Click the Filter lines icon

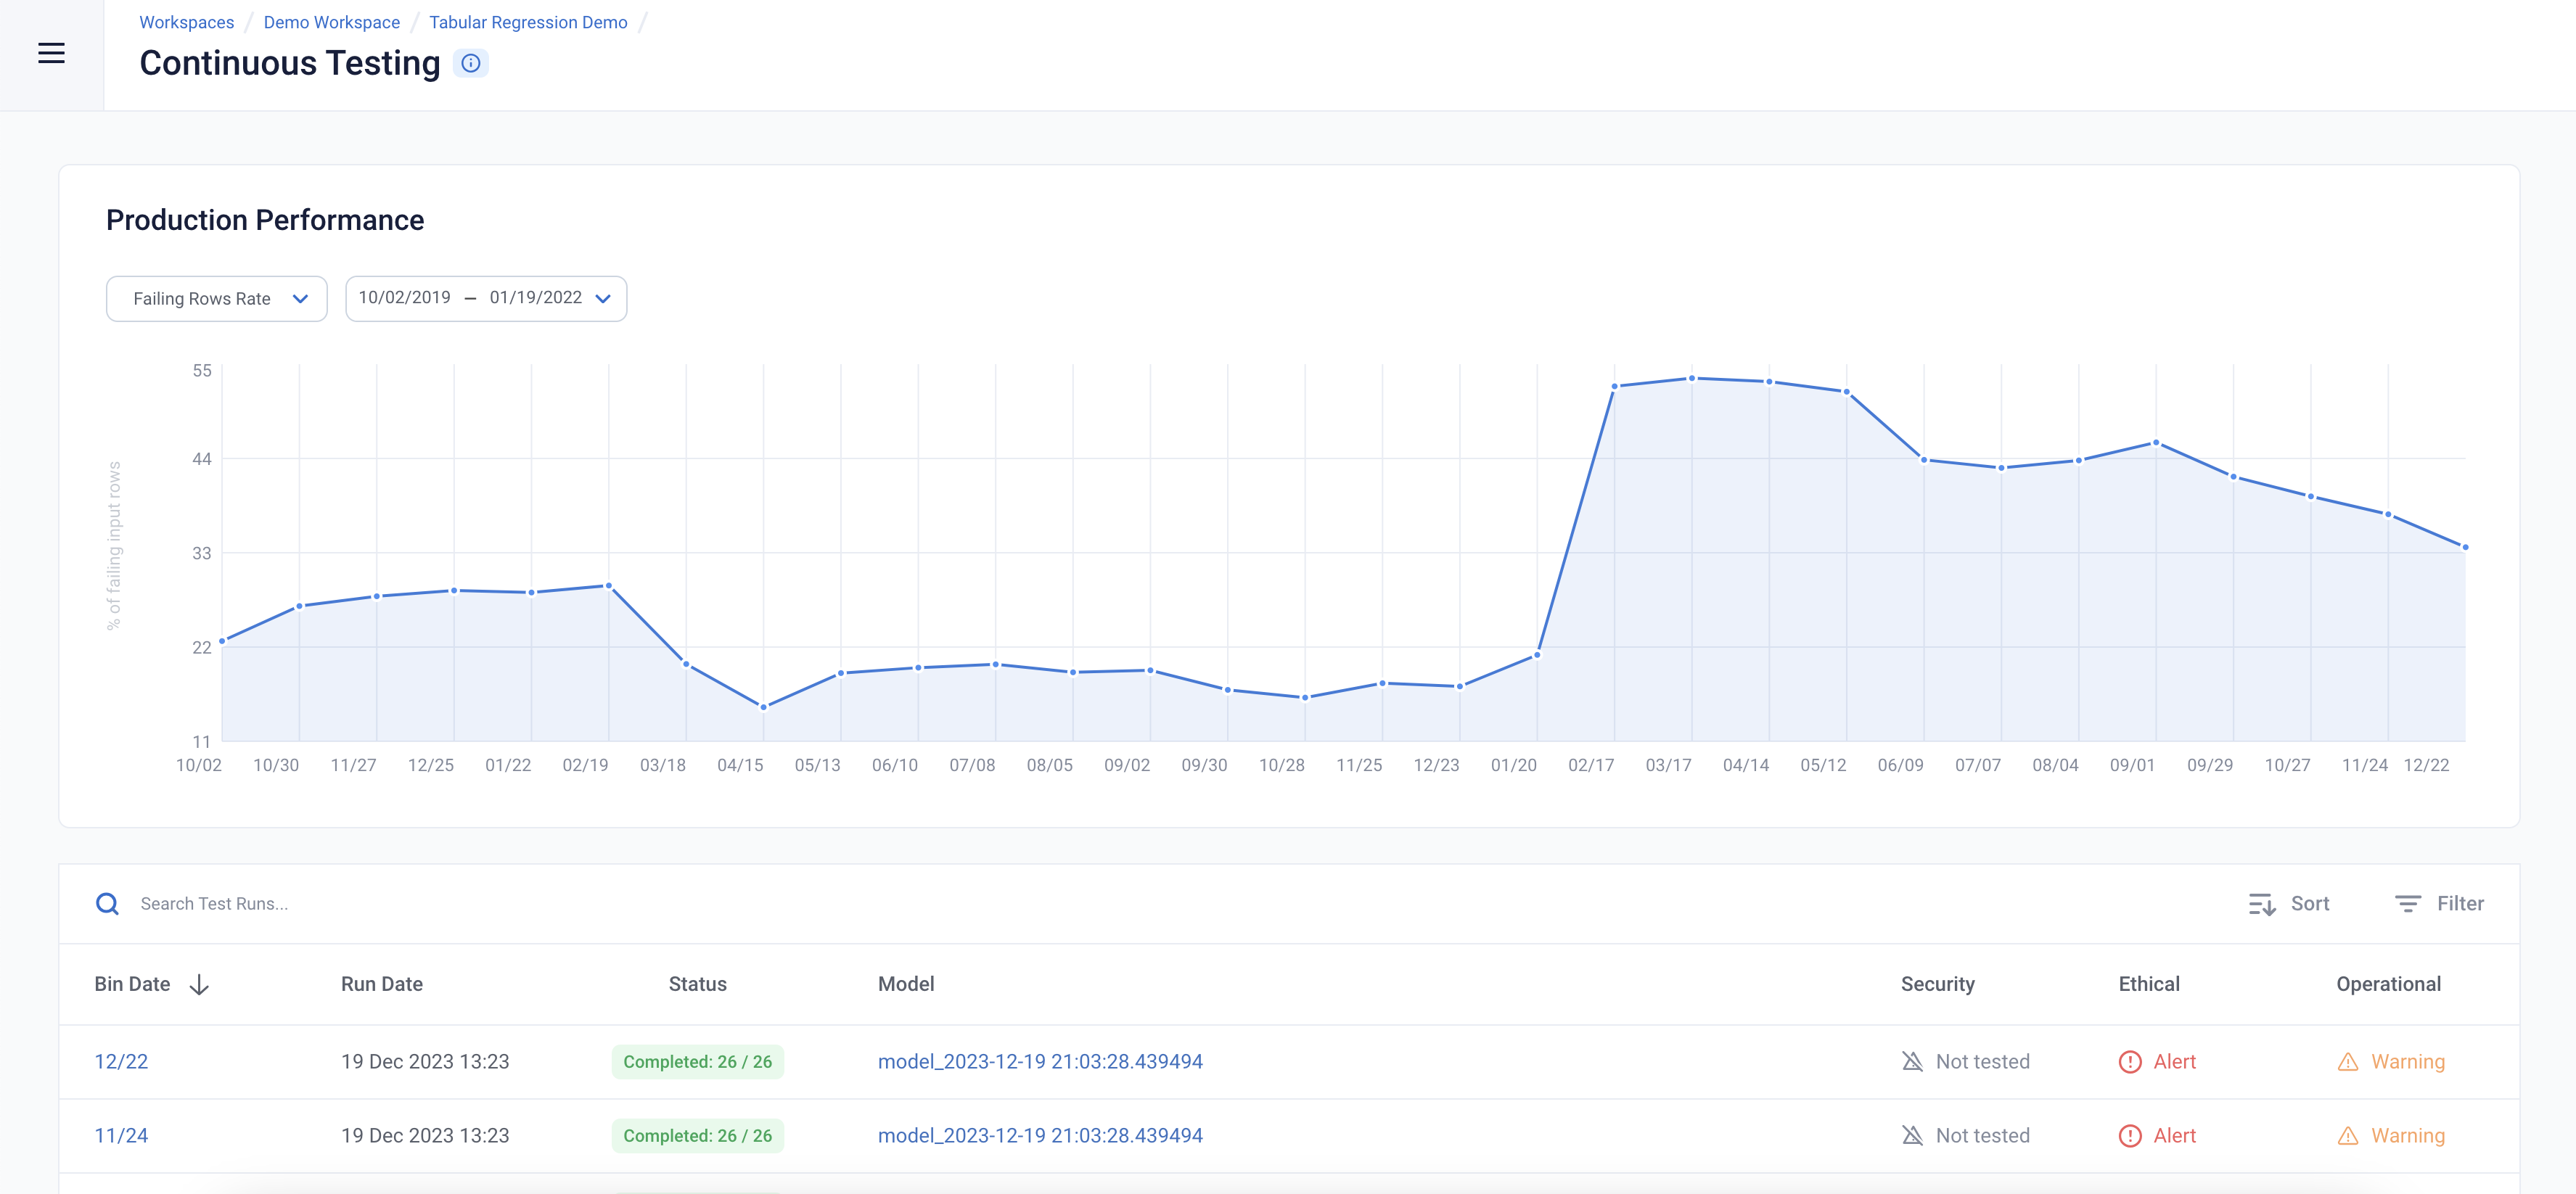pyautogui.click(x=2408, y=903)
